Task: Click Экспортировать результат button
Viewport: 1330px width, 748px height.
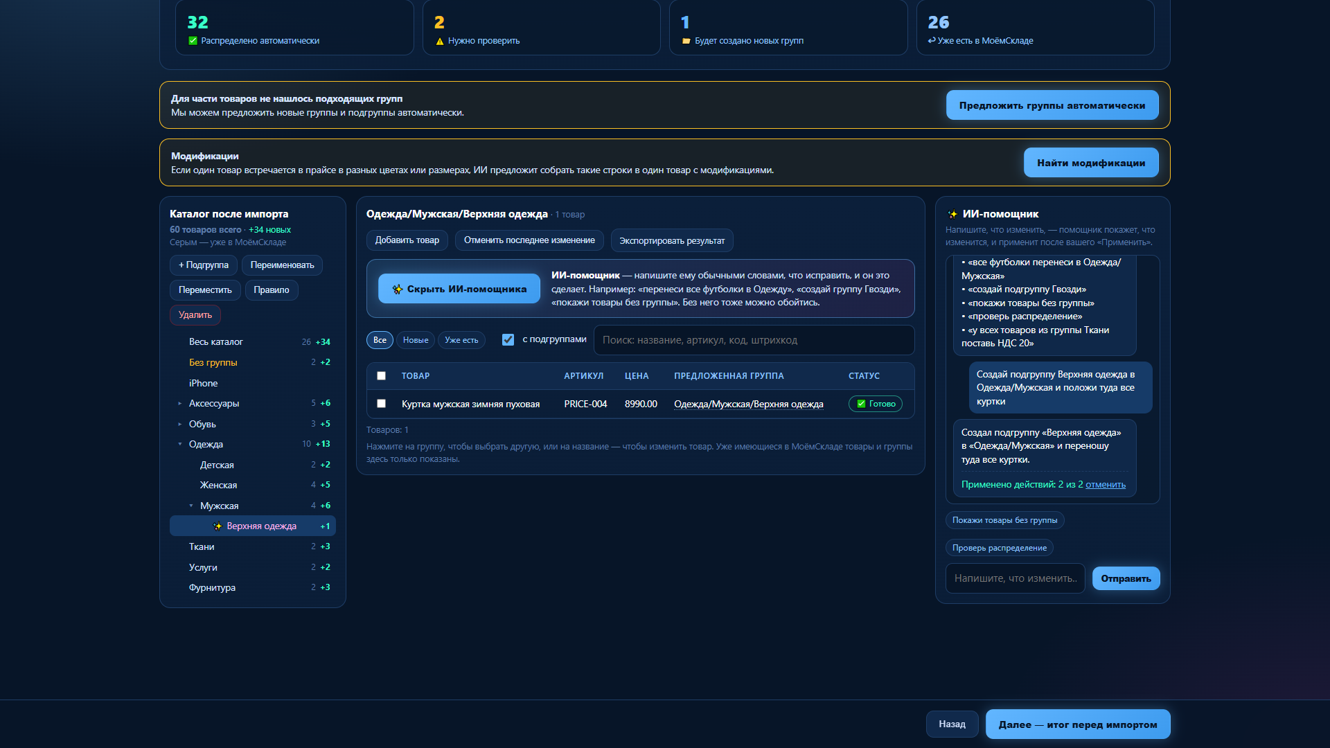Action: click(672, 240)
